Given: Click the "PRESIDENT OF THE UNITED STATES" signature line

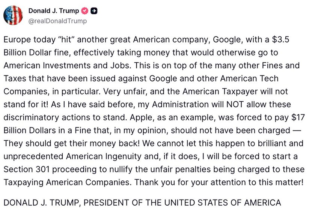Looking at the screenshot, I should point(156,203).
